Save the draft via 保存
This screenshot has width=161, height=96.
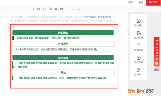[x=131, y=2]
